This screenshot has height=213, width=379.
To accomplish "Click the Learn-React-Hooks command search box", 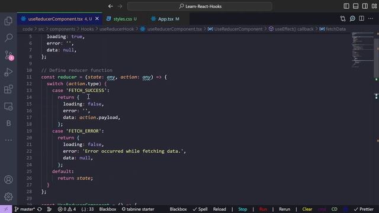I will pos(200,7).
